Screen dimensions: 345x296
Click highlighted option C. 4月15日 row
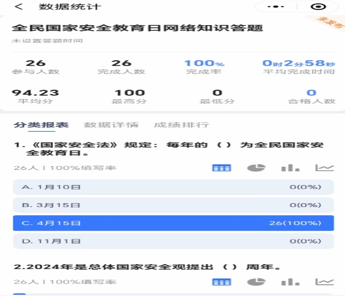(x=173, y=223)
